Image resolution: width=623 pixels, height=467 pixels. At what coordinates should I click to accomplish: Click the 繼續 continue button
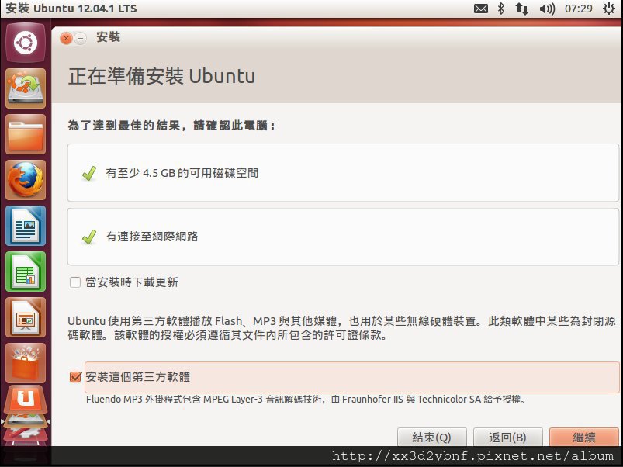tap(584, 437)
